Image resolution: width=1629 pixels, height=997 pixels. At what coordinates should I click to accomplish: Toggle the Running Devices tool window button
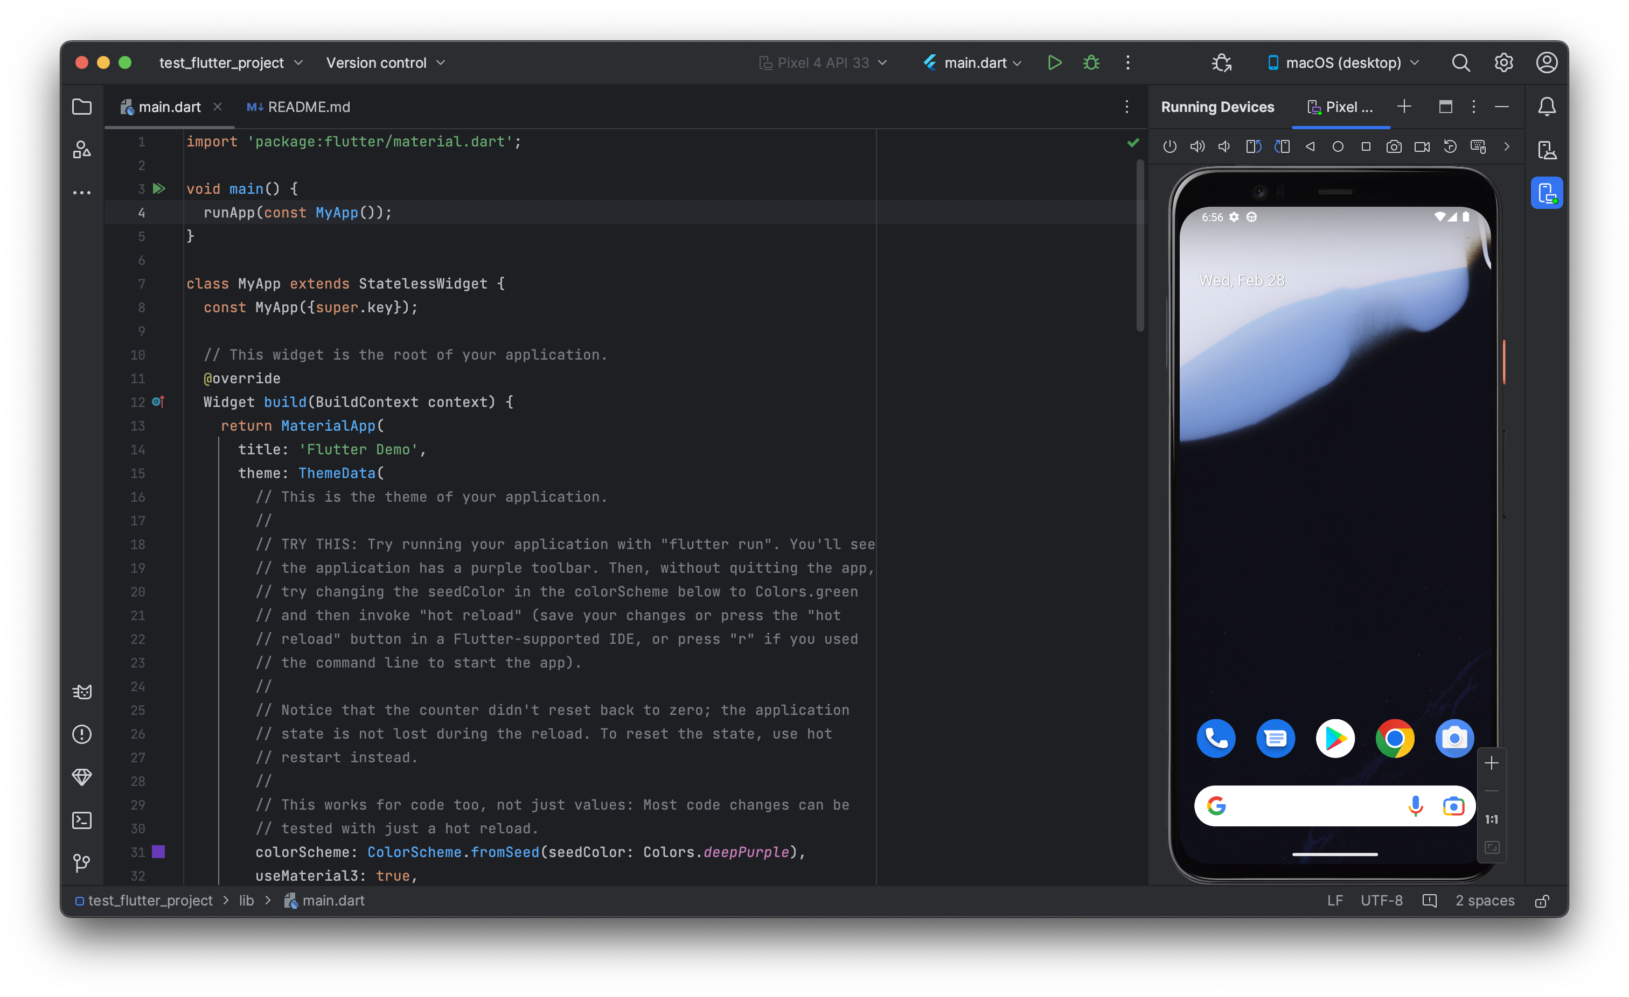point(1547,193)
